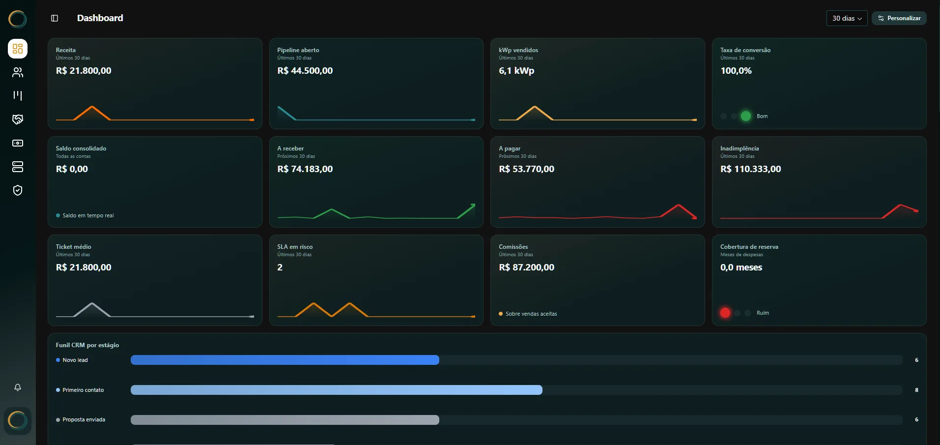Click the Novo lead funnel bar
The image size is (940, 445).
tap(285, 360)
